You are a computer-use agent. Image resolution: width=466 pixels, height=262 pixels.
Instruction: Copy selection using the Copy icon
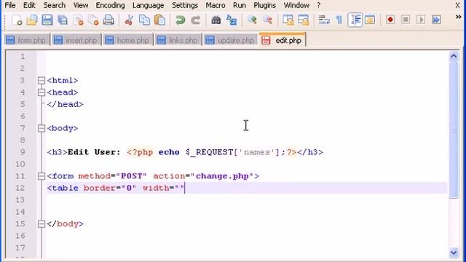144,20
